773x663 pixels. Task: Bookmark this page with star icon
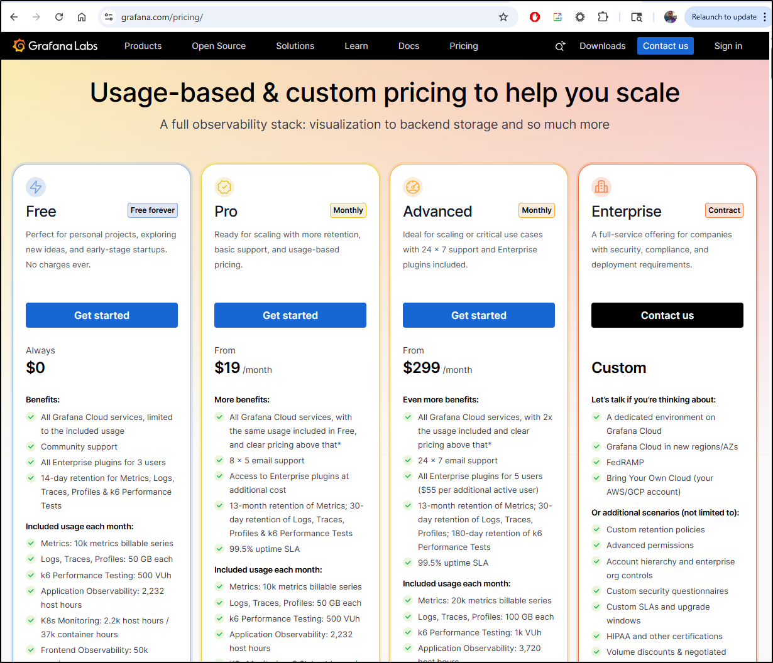[x=503, y=17]
